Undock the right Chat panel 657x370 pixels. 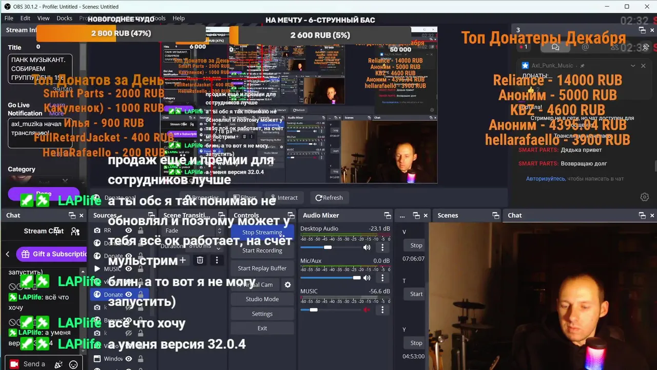tap(643, 215)
